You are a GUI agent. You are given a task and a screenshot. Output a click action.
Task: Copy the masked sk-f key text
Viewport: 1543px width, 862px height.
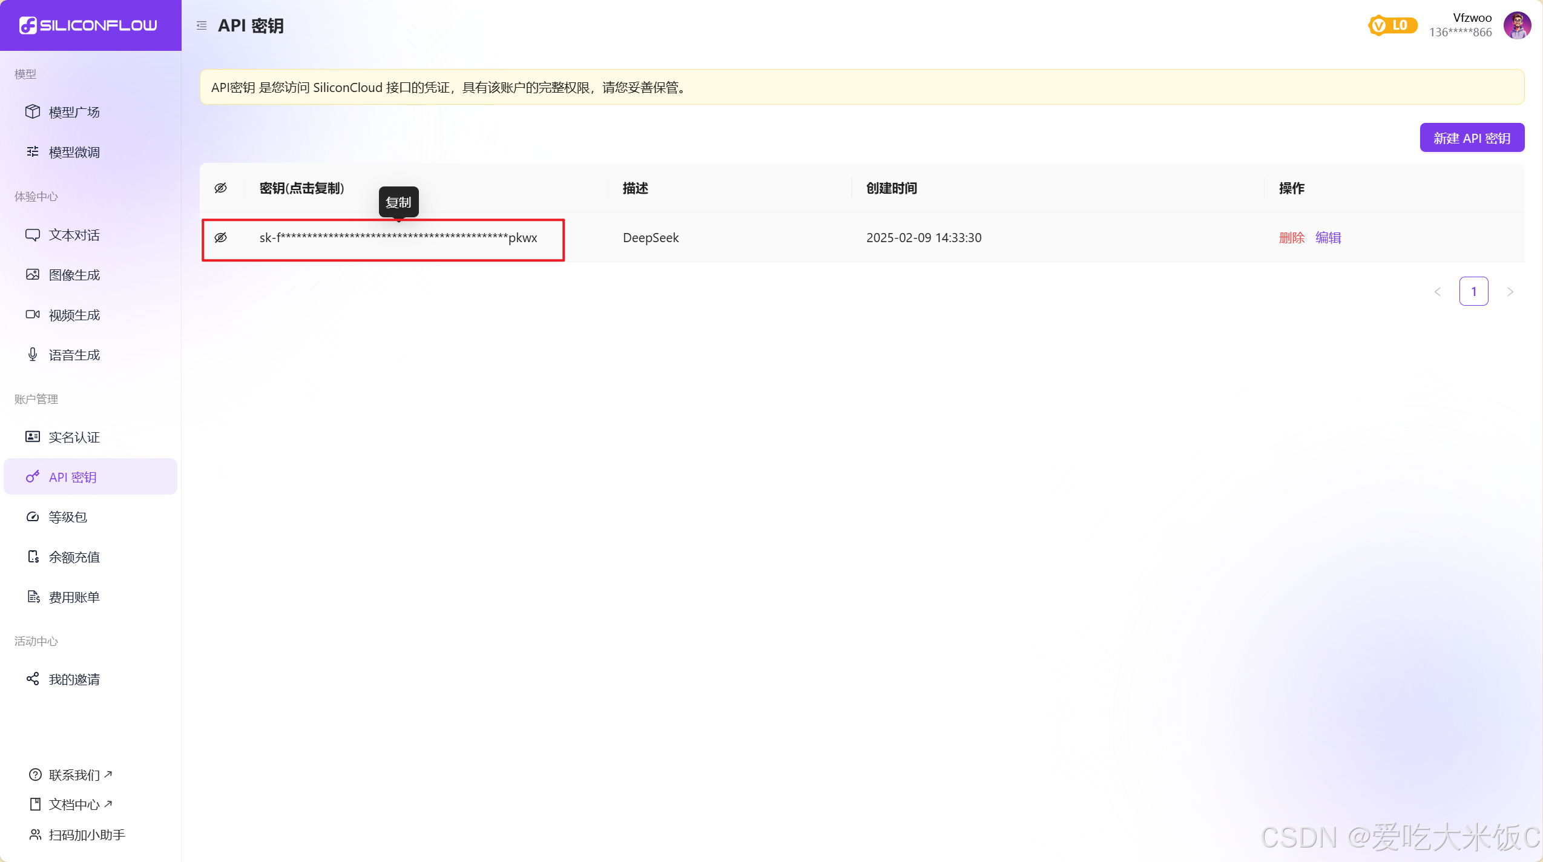[x=398, y=238]
